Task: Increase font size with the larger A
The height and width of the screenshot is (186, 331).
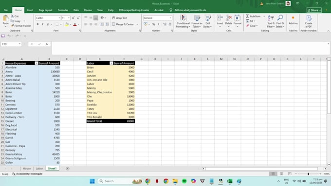Action: click(x=73, y=18)
